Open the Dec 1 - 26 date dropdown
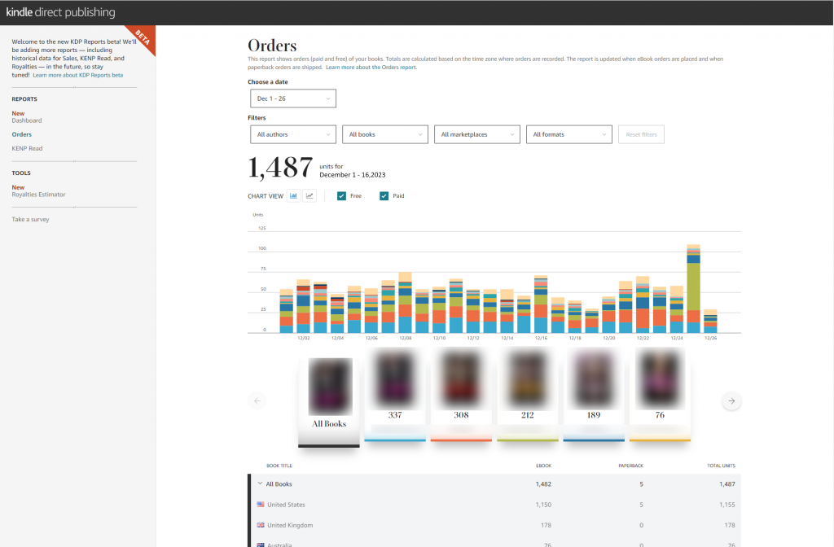The height and width of the screenshot is (547, 834). [293, 98]
